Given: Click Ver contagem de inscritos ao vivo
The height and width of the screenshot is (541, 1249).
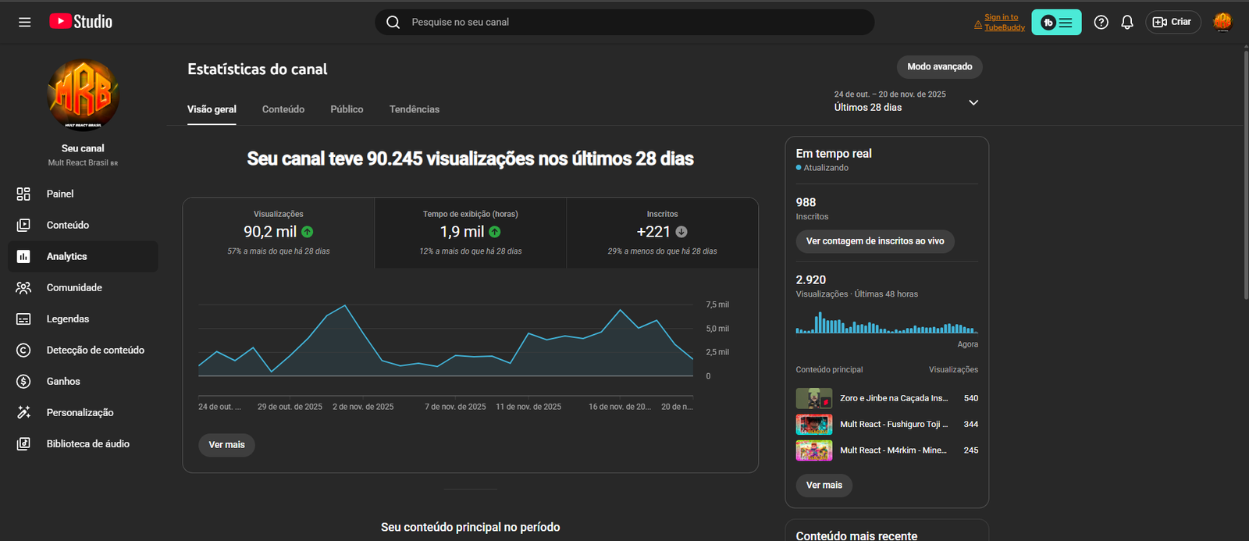Looking at the screenshot, I should 875,241.
